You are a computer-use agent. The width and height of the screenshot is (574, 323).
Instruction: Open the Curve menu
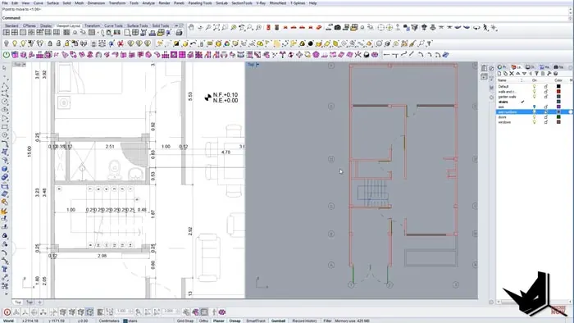[38, 3]
